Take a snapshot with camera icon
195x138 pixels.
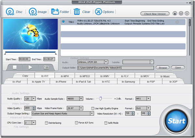(x=46, y=67)
